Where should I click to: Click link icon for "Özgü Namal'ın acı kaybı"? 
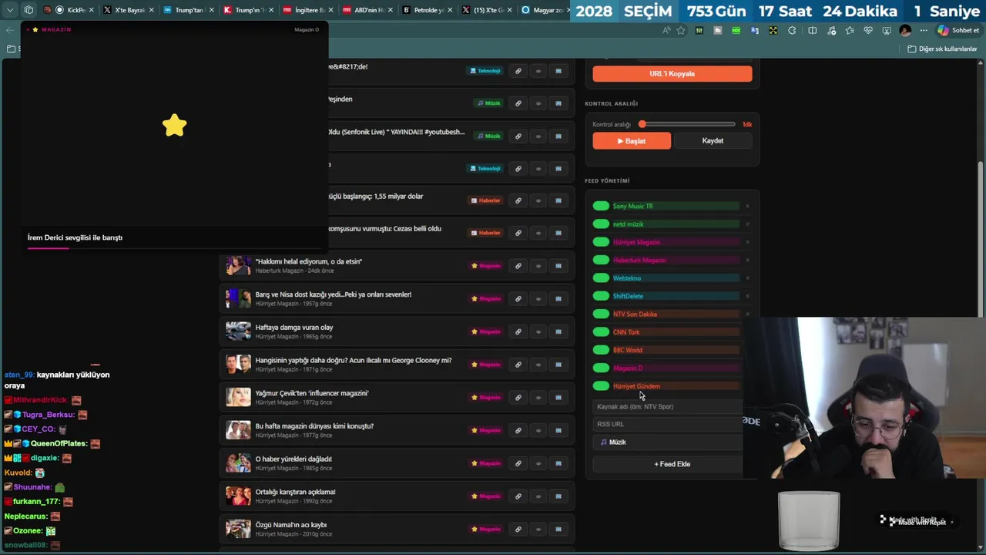coord(518,530)
